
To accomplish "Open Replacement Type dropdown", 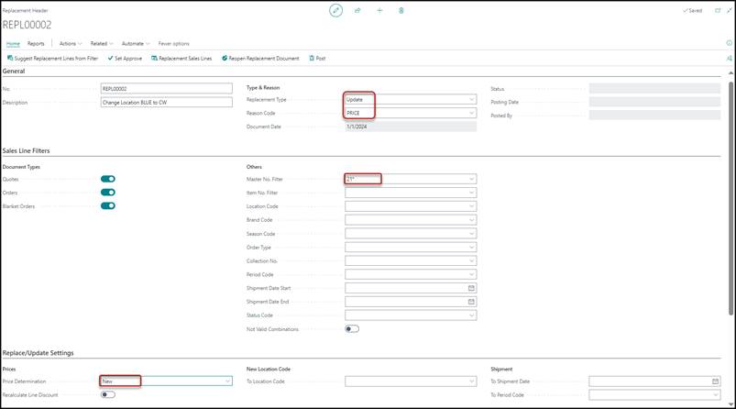I will click(471, 100).
